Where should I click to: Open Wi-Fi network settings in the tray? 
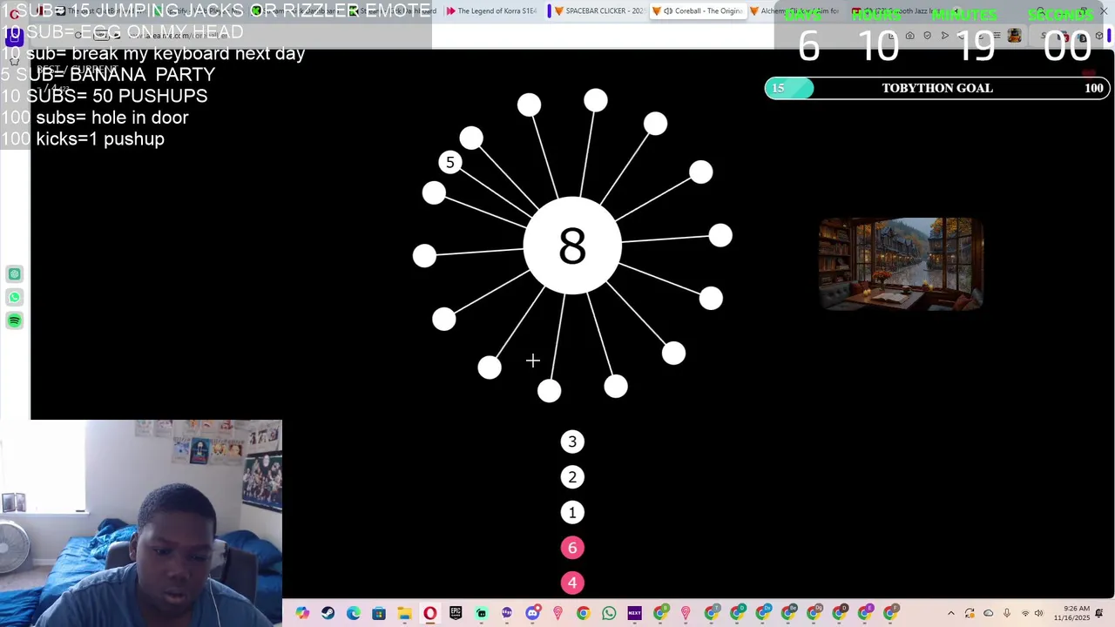[x=1024, y=613]
